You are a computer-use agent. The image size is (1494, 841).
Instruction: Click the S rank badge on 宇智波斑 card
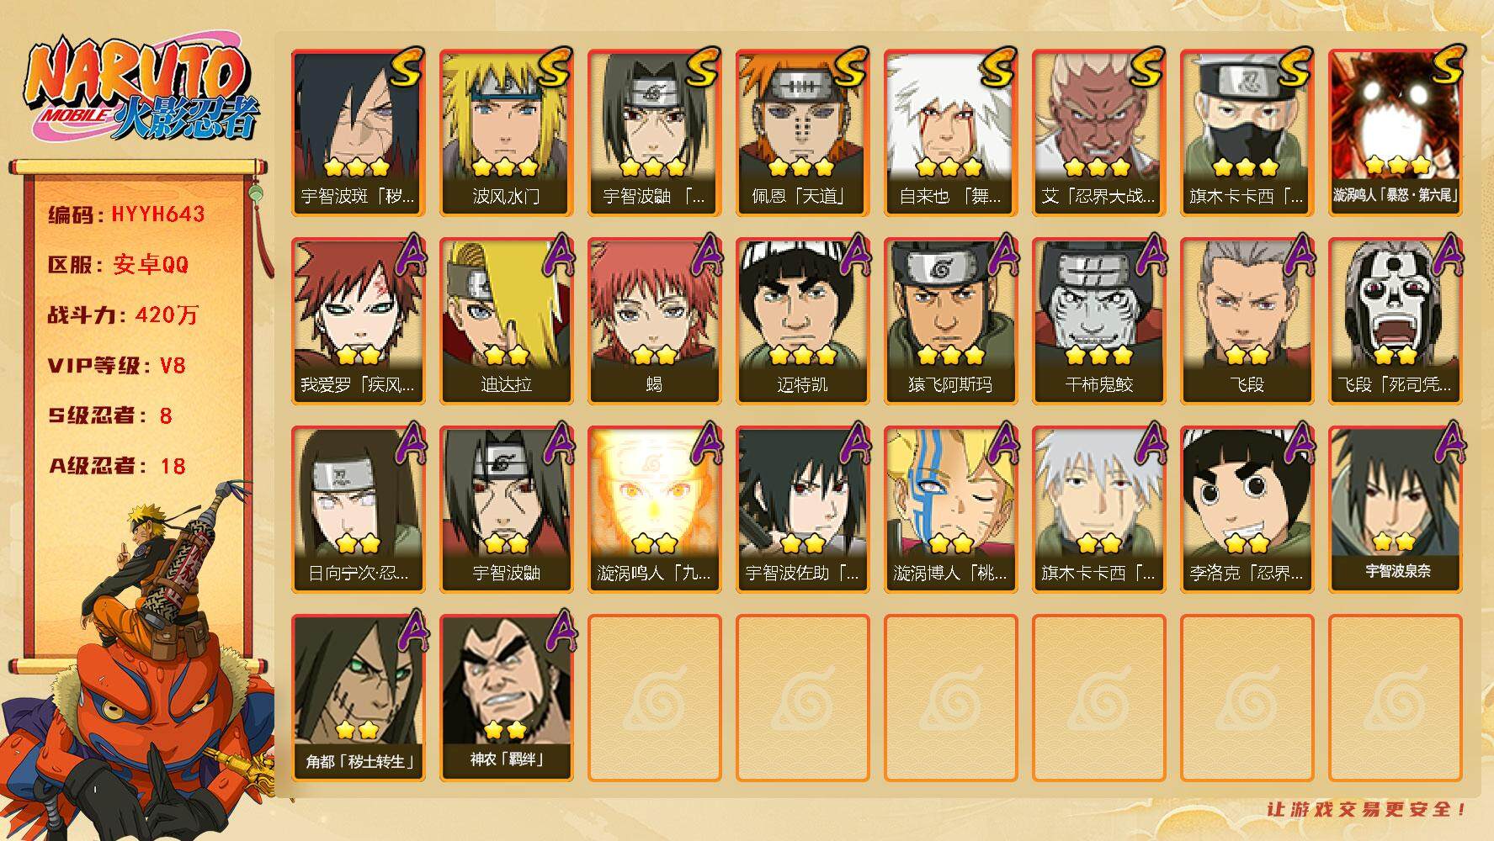tap(406, 68)
